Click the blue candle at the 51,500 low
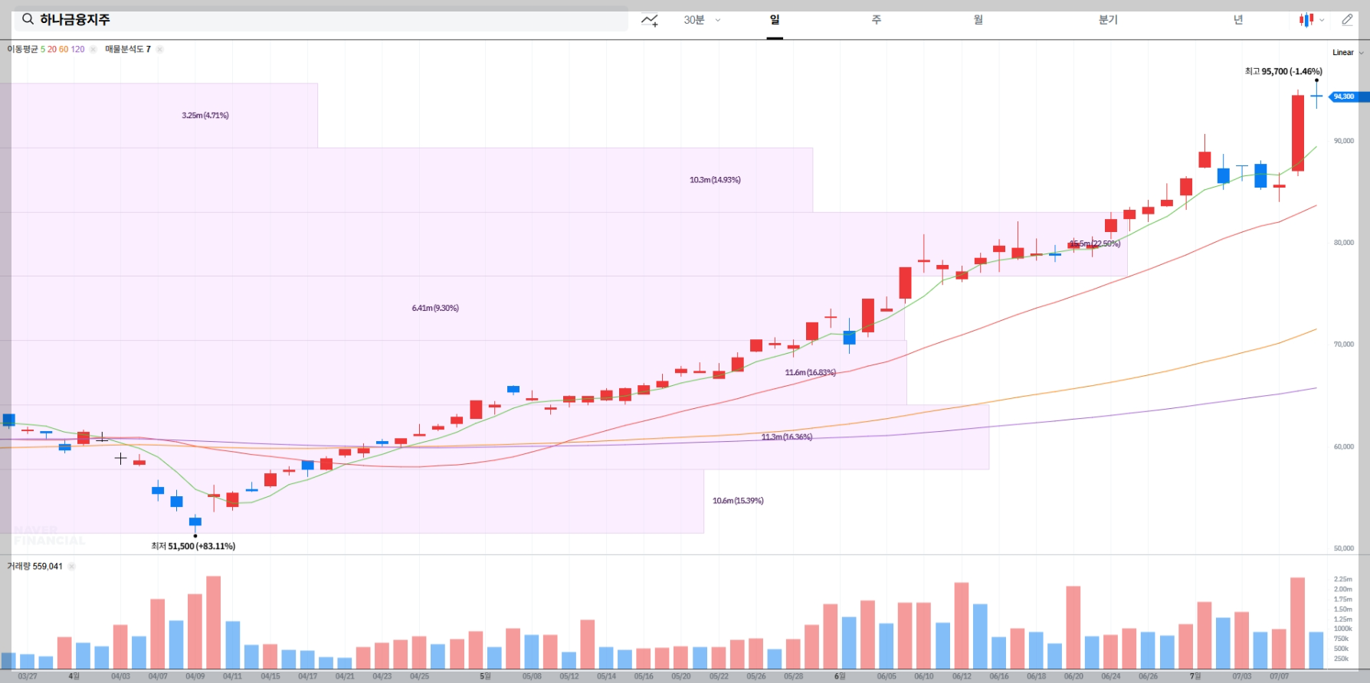 tap(195, 523)
